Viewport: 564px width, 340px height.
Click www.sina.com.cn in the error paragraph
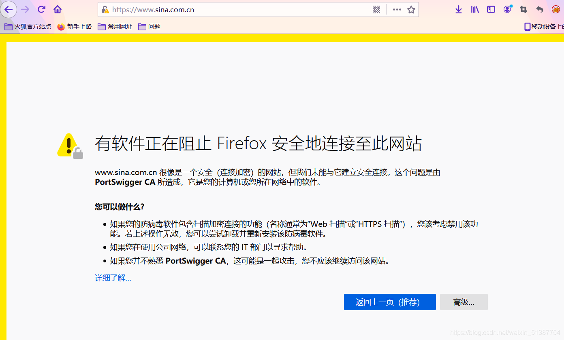126,173
